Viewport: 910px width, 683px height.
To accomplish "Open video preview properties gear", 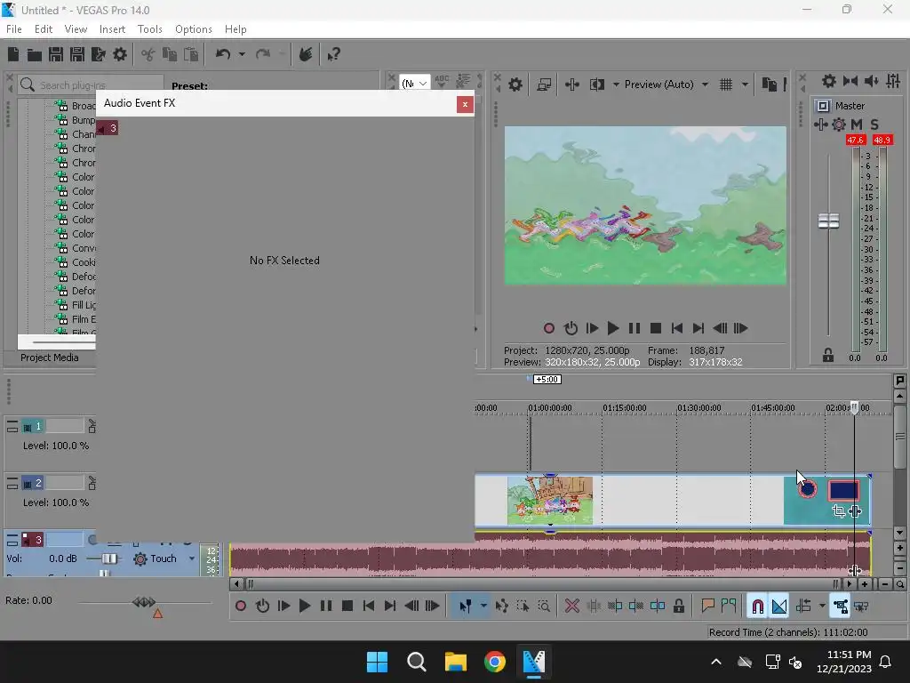I will [x=515, y=84].
